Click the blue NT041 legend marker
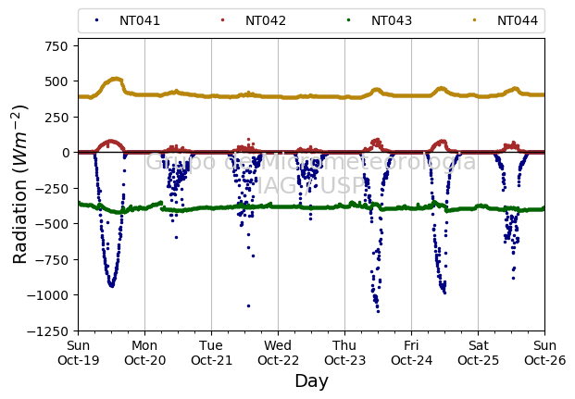Screen dimensions: 575x399 coord(97,20)
